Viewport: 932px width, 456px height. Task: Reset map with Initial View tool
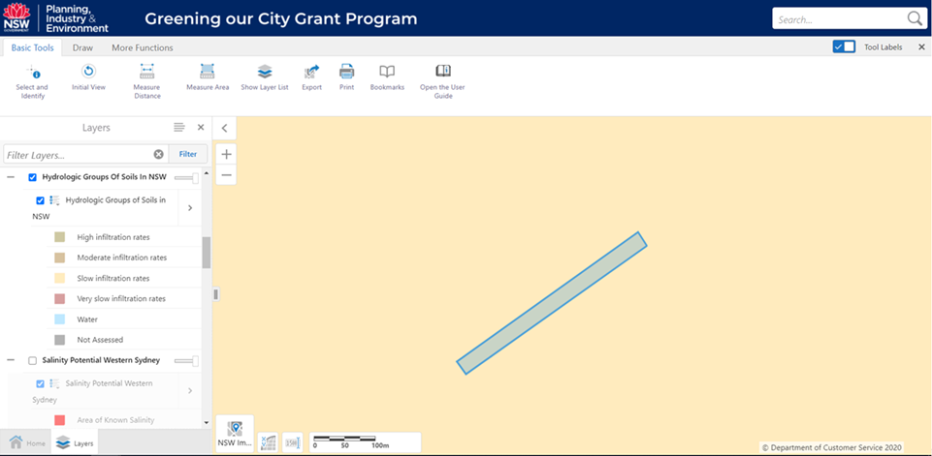click(88, 77)
